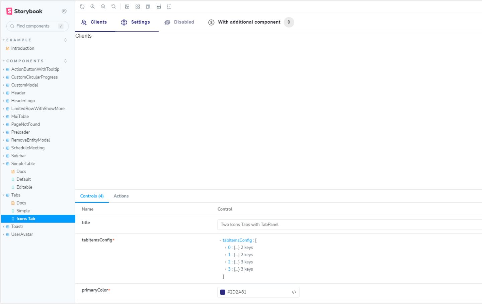Open the Introduction page

(23, 48)
